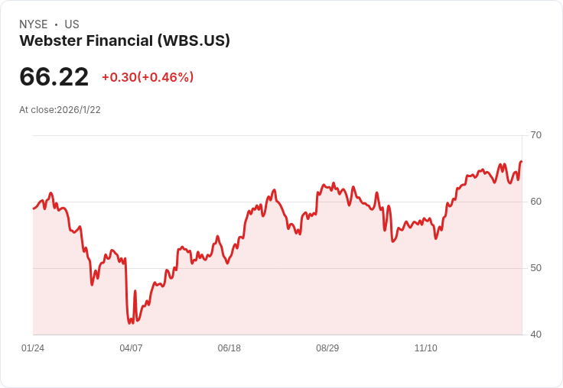Screen dimensions: 563x388
Task: Select the 06/18 date axis label
Action: click(229, 348)
